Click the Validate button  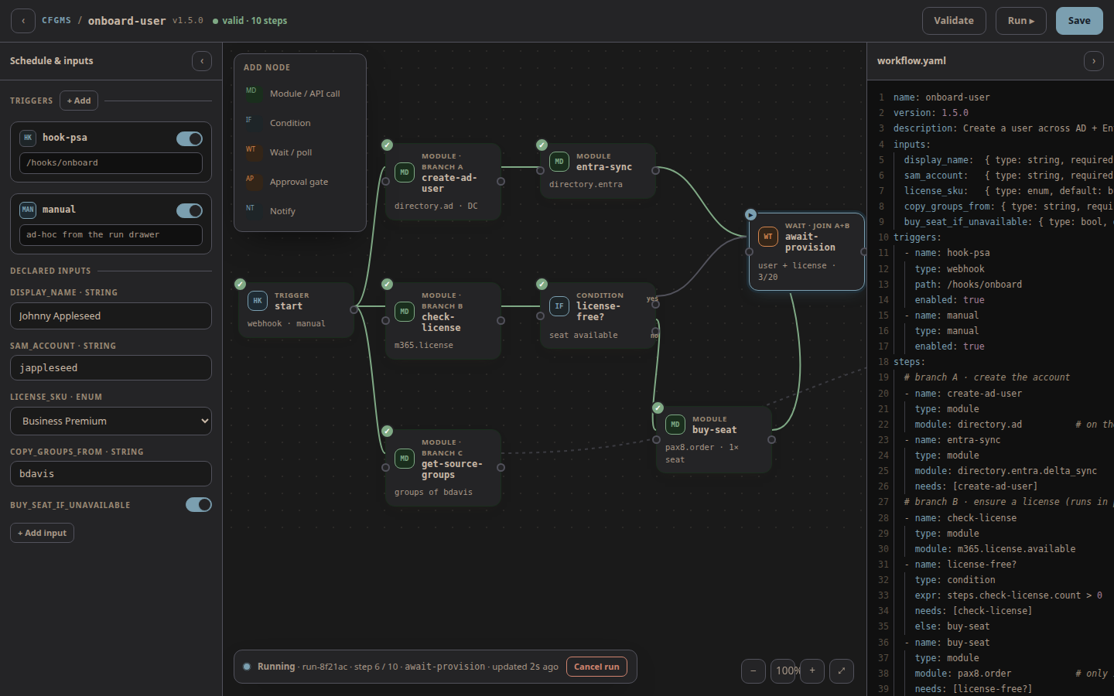[954, 21]
